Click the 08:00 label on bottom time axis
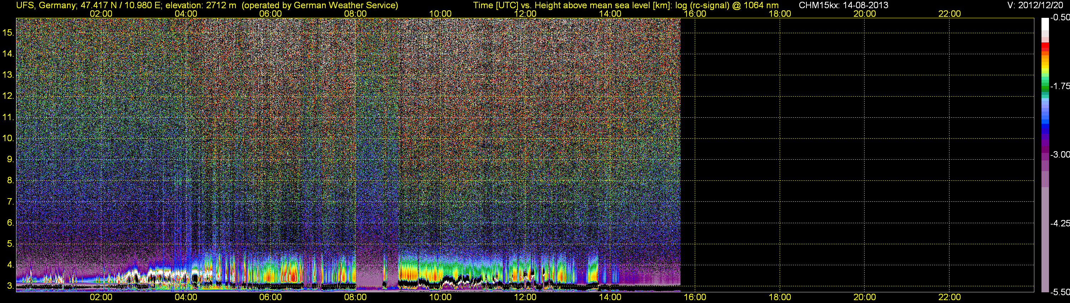This screenshot has height=303, width=1070. [356, 297]
